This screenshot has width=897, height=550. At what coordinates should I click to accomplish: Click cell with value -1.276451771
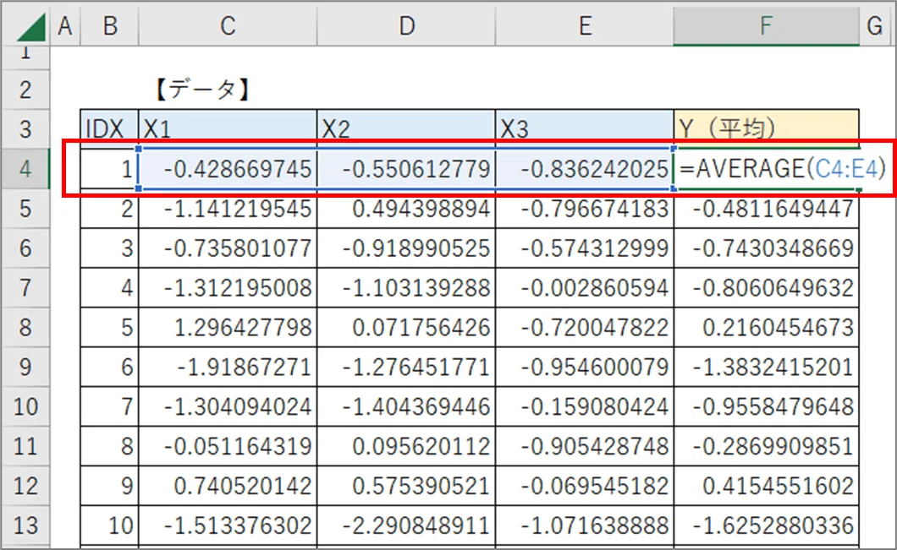(x=406, y=367)
